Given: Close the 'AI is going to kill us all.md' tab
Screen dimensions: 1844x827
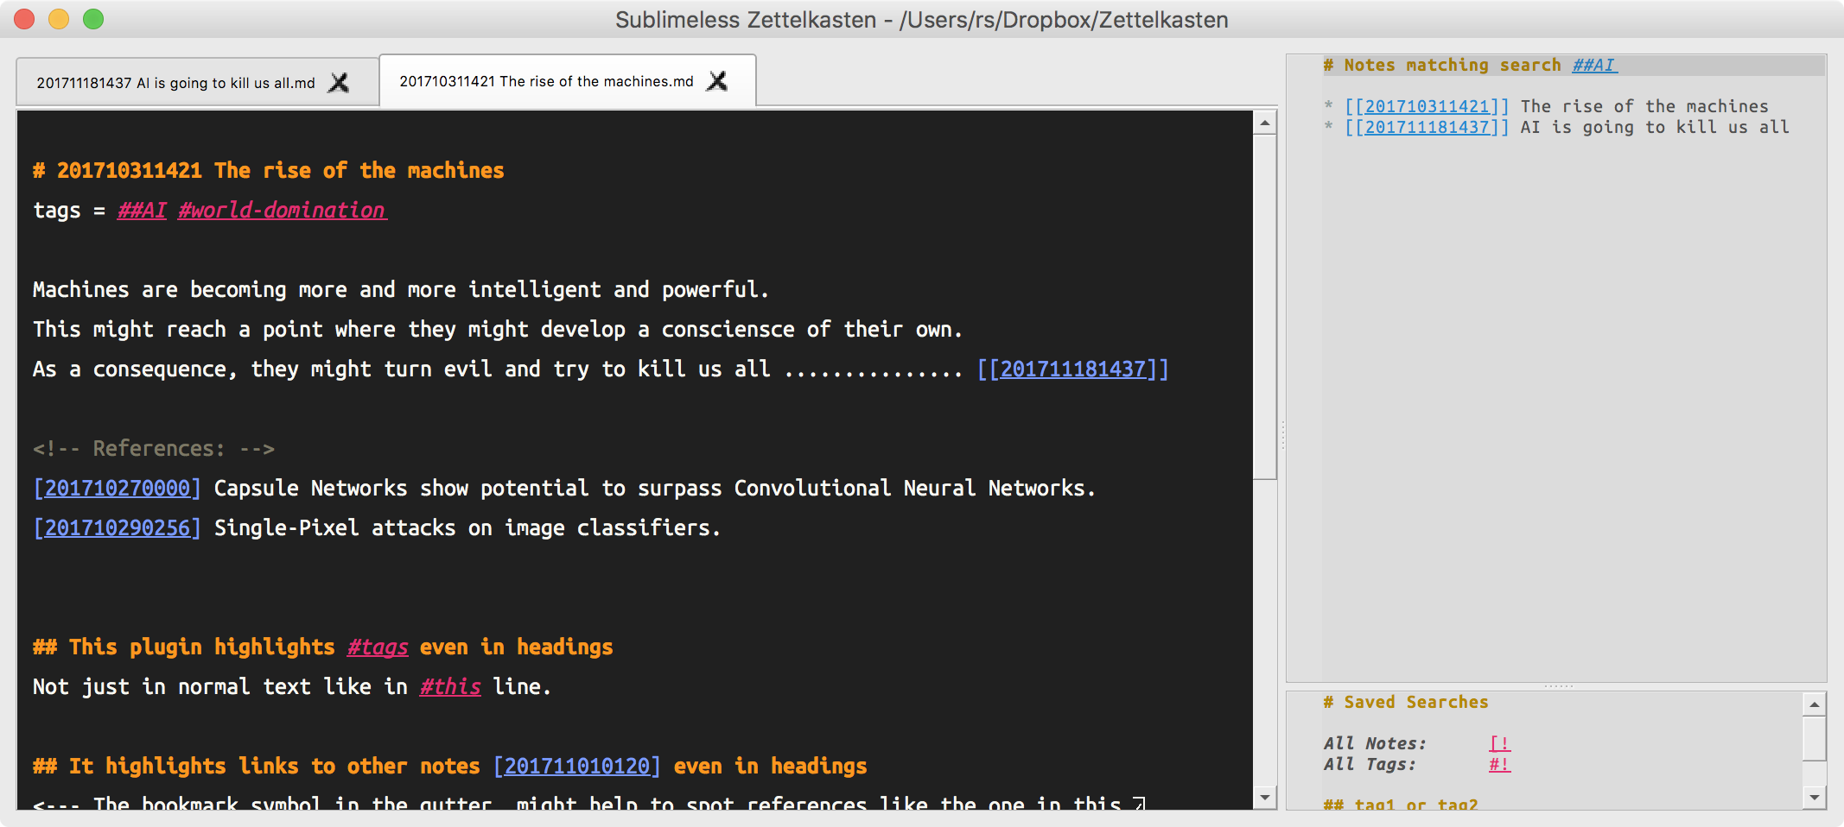Looking at the screenshot, I should point(339,83).
